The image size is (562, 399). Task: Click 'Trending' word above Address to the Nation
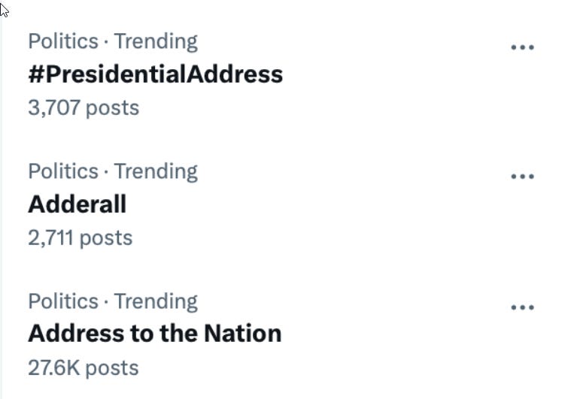tap(156, 302)
